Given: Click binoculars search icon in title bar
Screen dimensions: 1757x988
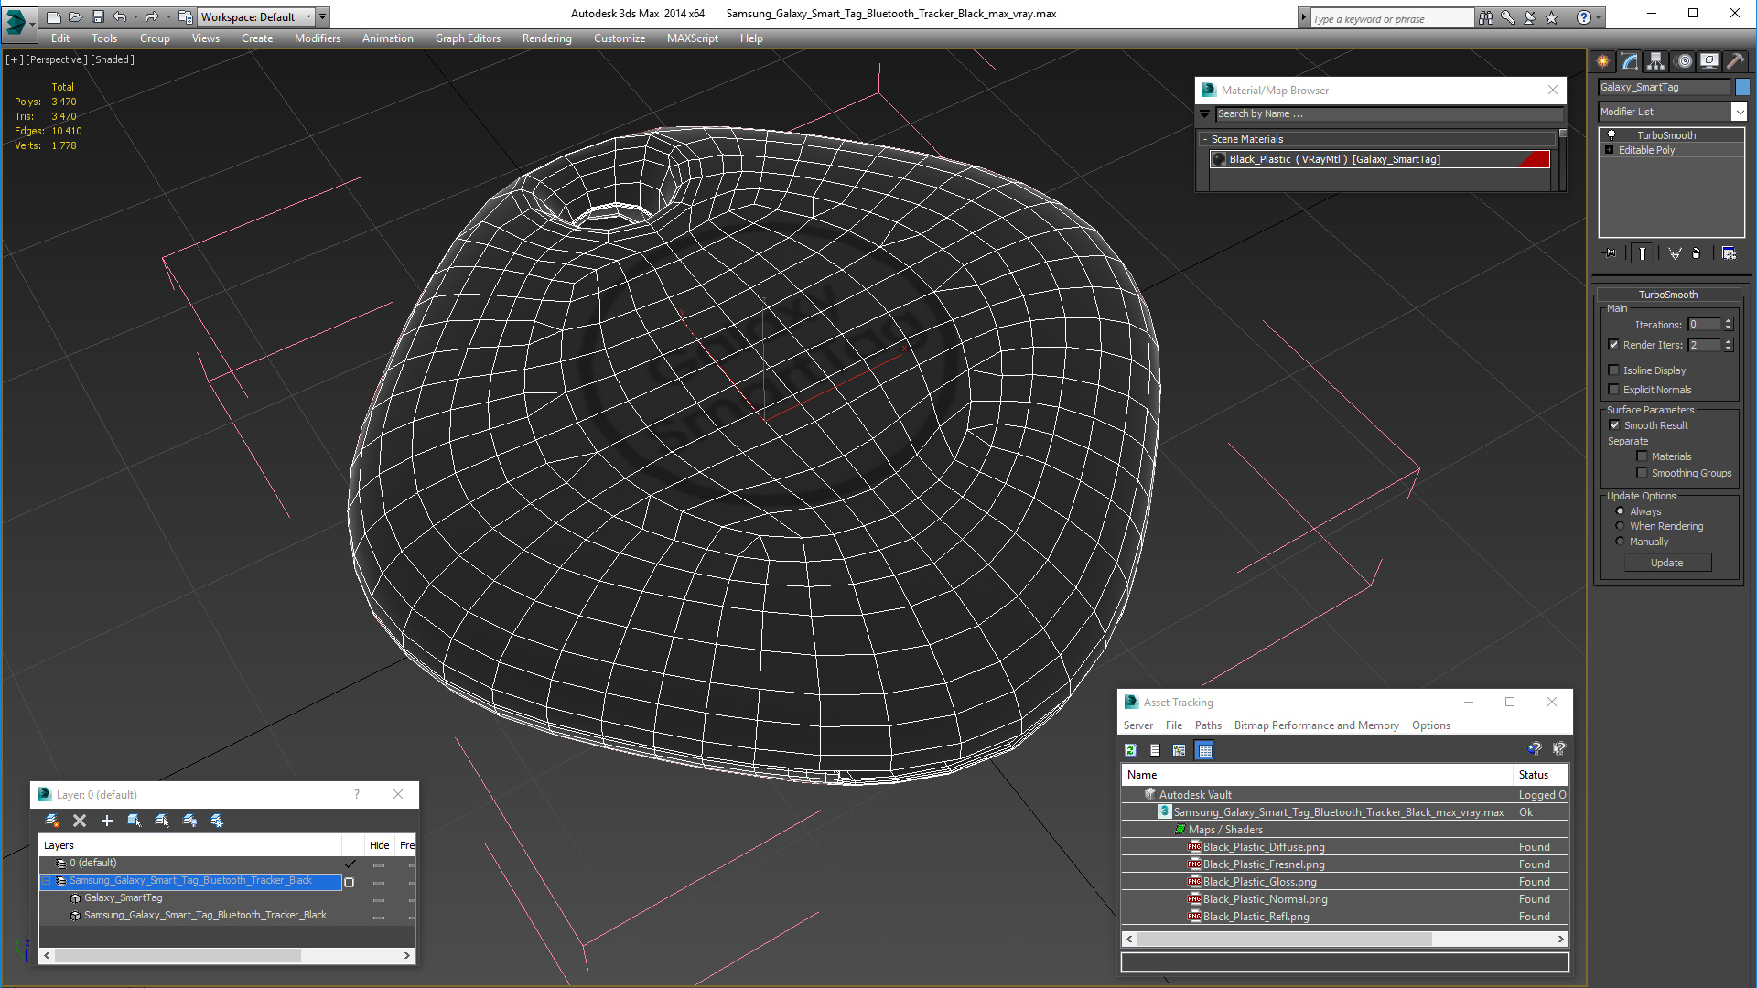Looking at the screenshot, I should click(x=1486, y=17).
